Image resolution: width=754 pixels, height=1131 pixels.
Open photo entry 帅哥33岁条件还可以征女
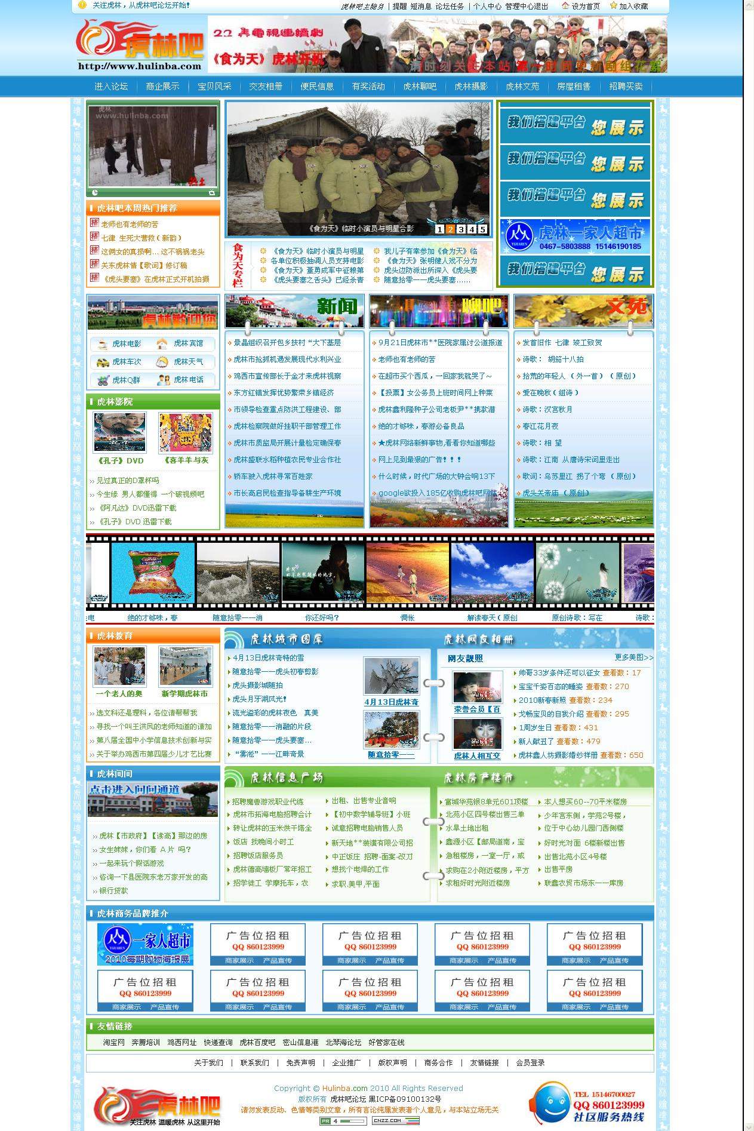[x=559, y=672]
